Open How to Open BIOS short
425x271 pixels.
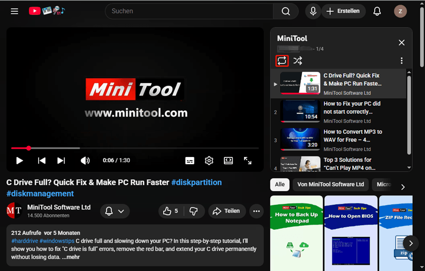point(351,233)
